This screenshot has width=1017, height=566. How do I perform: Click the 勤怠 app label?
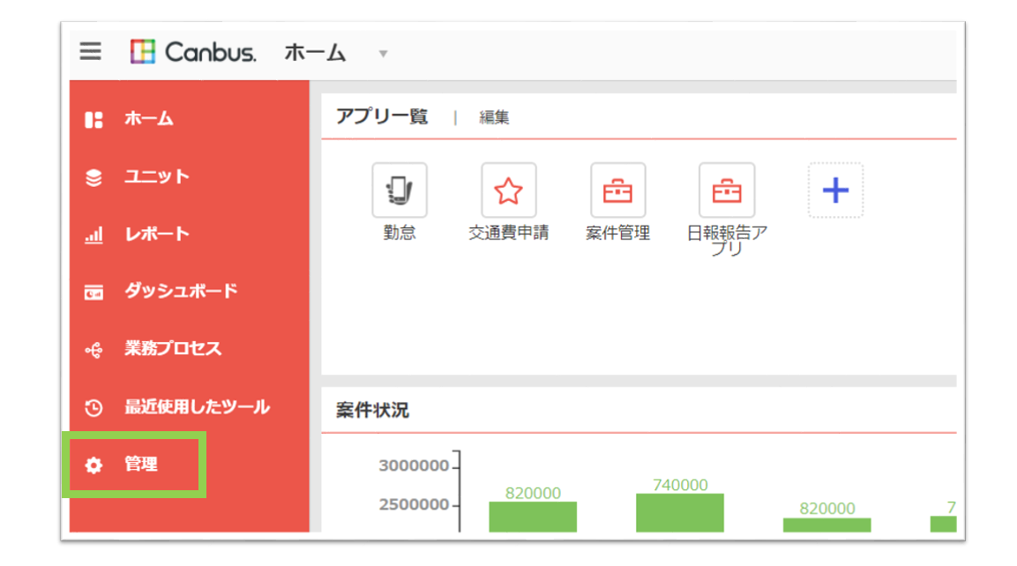[x=400, y=233]
